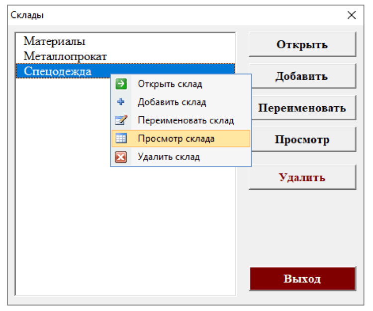Screen dimensions: 373x311
Task: Click the Переименовать button
Action: pos(303,108)
